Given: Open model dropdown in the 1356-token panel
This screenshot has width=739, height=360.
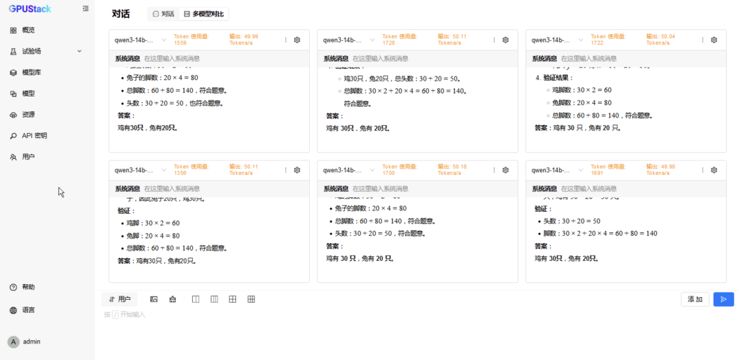Looking at the screenshot, I should tap(140, 170).
